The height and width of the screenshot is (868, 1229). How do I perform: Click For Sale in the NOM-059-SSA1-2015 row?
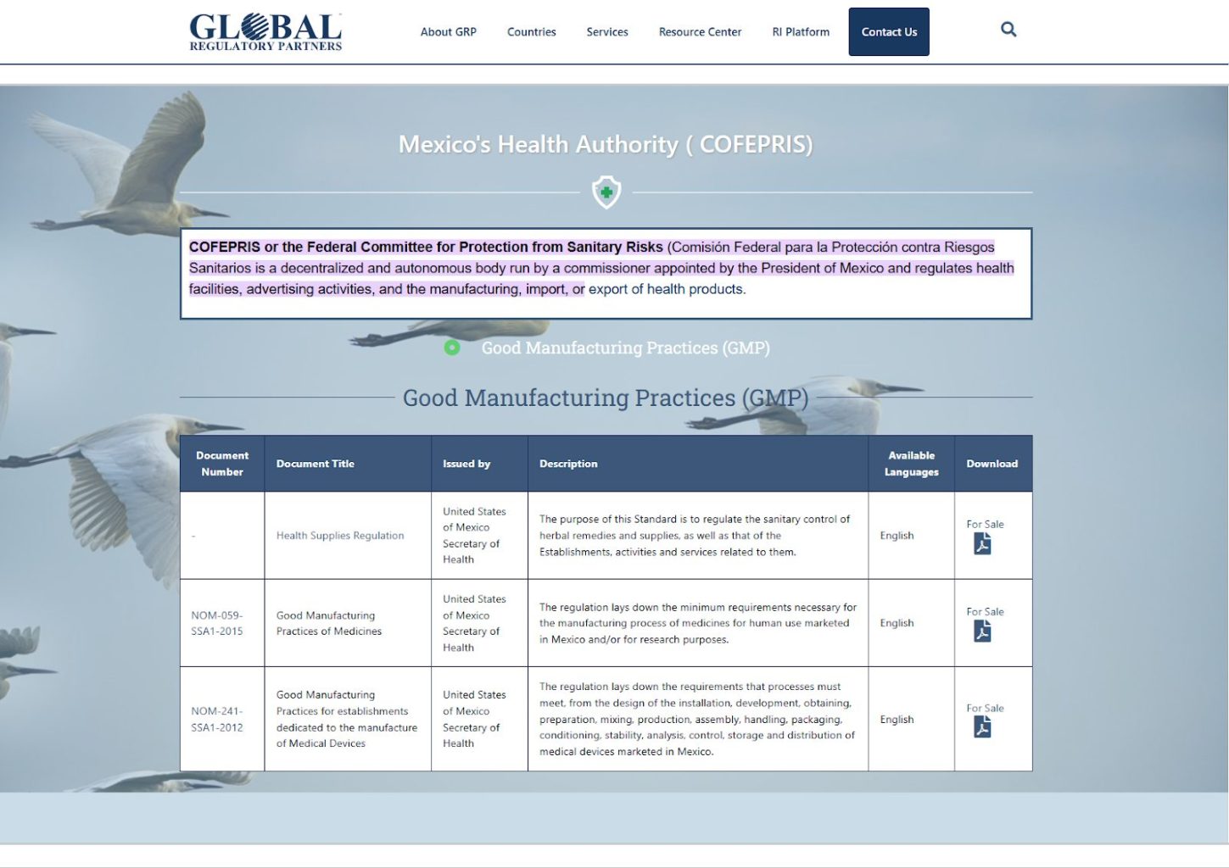[985, 611]
